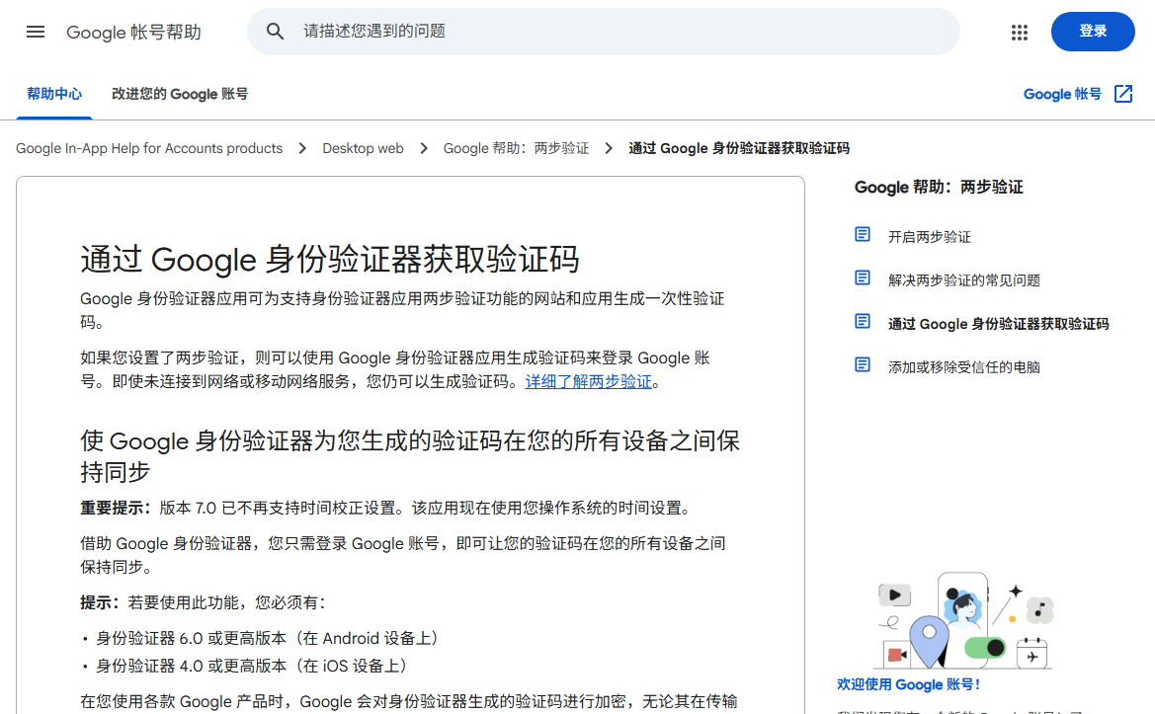The image size is (1155, 714).
Task: Click the document icon next to 开启两步验证
Action: pyautogui.click(x=863, y=235)
